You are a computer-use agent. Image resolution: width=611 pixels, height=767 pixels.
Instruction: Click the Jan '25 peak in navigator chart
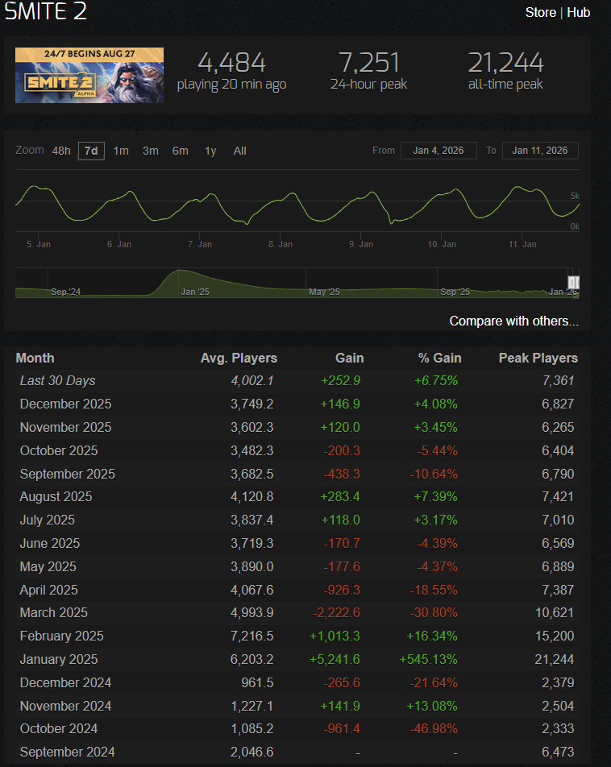tap(181, 272)
